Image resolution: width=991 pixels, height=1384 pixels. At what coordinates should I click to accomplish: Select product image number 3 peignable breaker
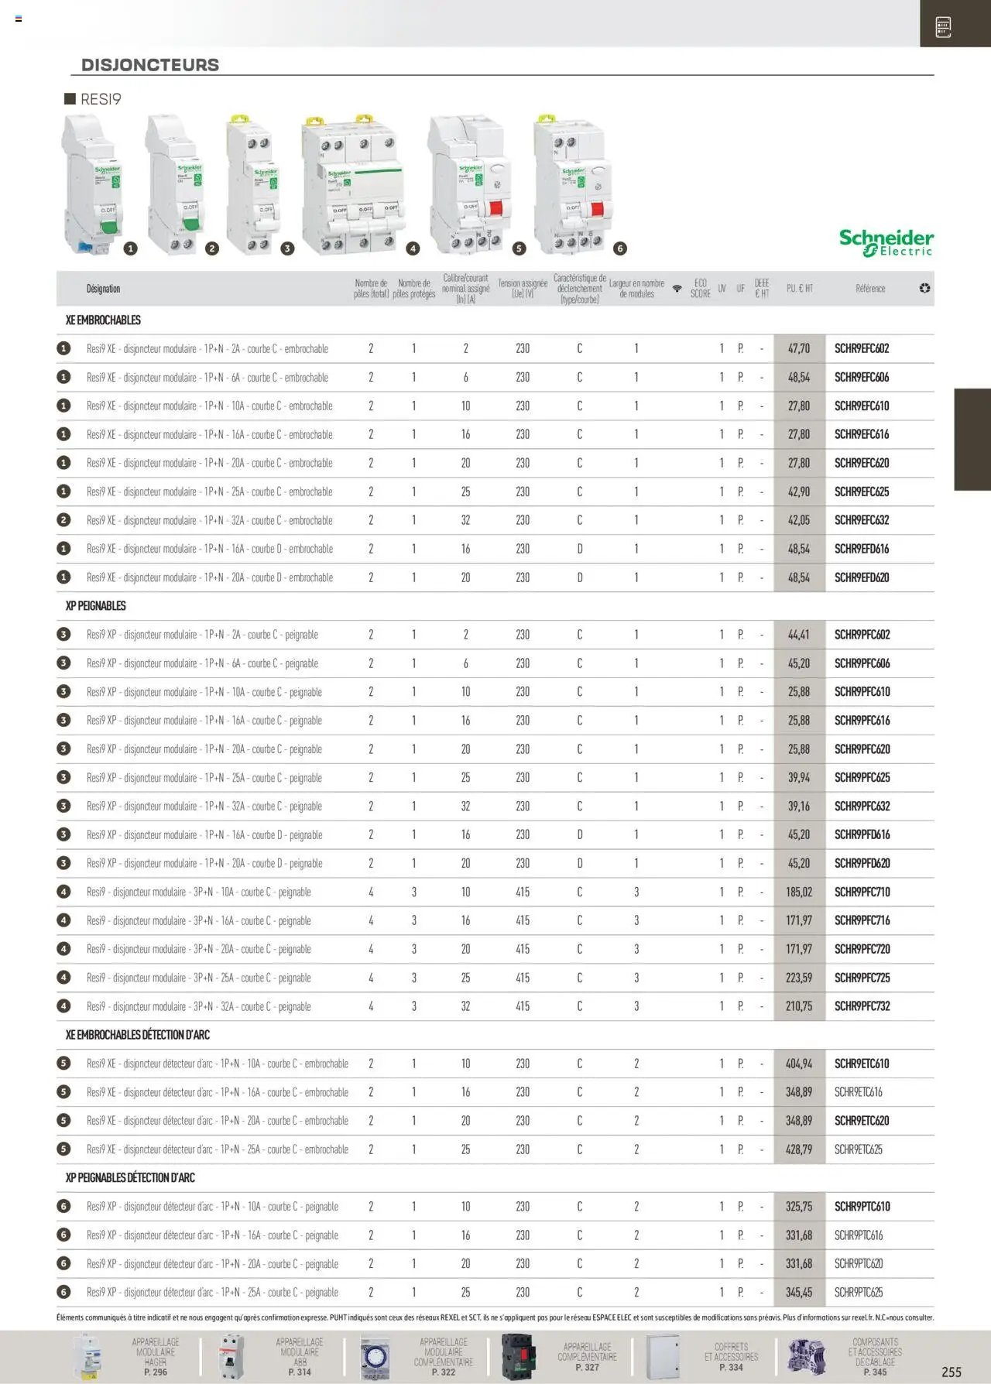(253, 184)
